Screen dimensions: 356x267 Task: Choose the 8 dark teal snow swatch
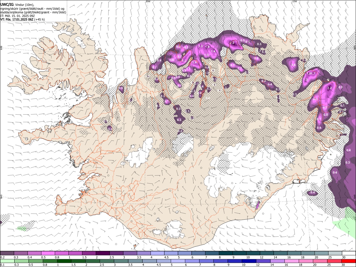tap(226, 253)
